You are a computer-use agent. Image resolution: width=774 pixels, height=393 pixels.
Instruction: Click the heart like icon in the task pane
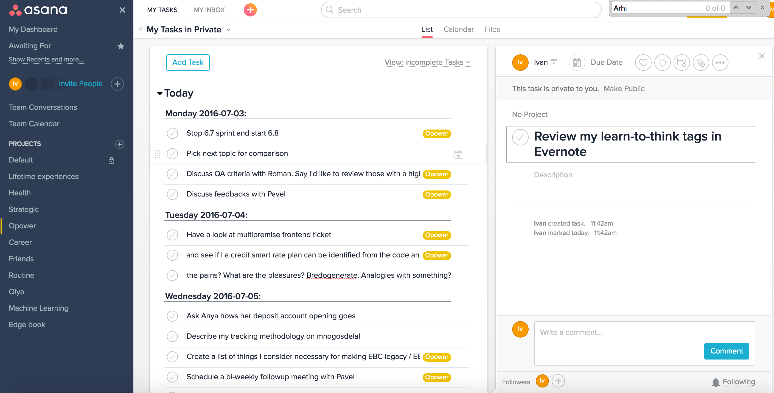pyautogui.click(x=643, y=63)
